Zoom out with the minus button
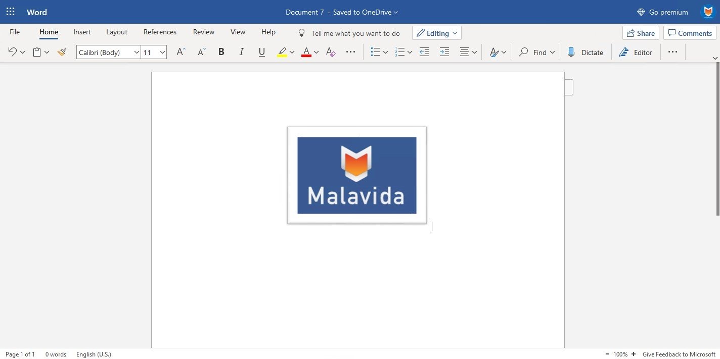 [607, 354]
